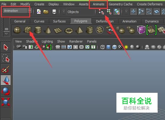Create a polygon pyramid from shelf
This screenshot has height=120, width=165.
79,30
